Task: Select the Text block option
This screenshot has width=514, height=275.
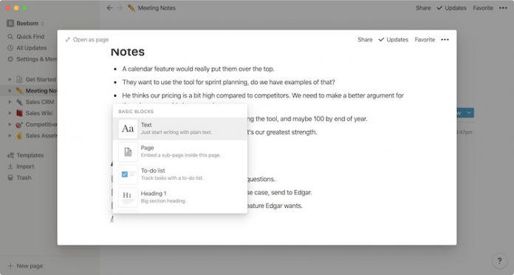Action: point(180,129)
